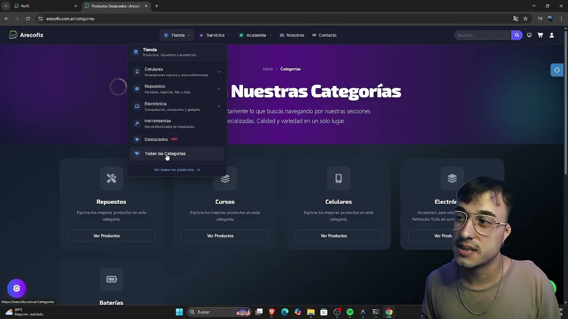The width and height of the screenshot is (568, 319).
Task: Open Microsoft Edge from the taskbar
Action: tap(285, 312)
